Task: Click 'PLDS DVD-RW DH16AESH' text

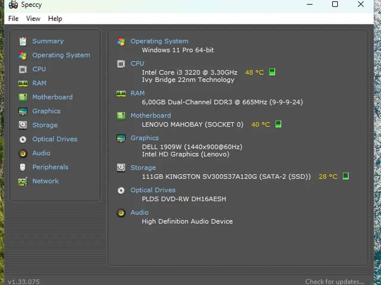Action: (184, 199)
